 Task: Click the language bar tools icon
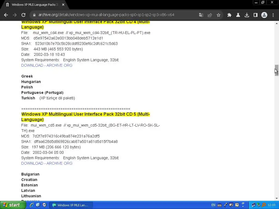tap(231, 205)
